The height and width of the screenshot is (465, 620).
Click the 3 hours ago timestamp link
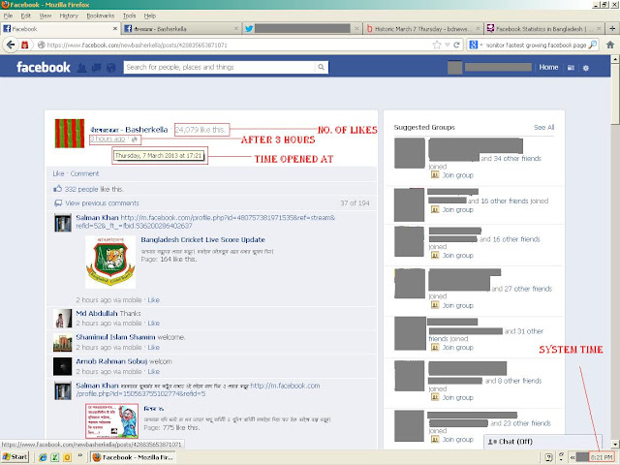[x=108, y=139]
